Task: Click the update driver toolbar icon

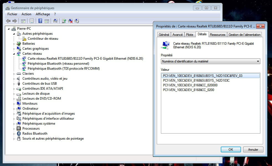Action: (64, 21)
